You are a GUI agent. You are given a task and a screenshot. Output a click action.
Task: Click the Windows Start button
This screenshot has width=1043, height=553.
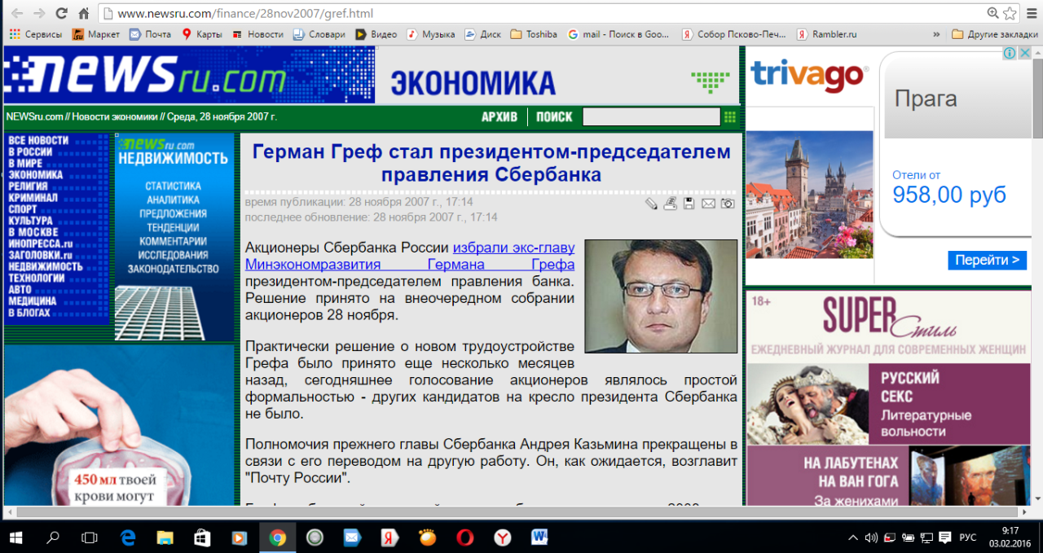coord(16,538)
